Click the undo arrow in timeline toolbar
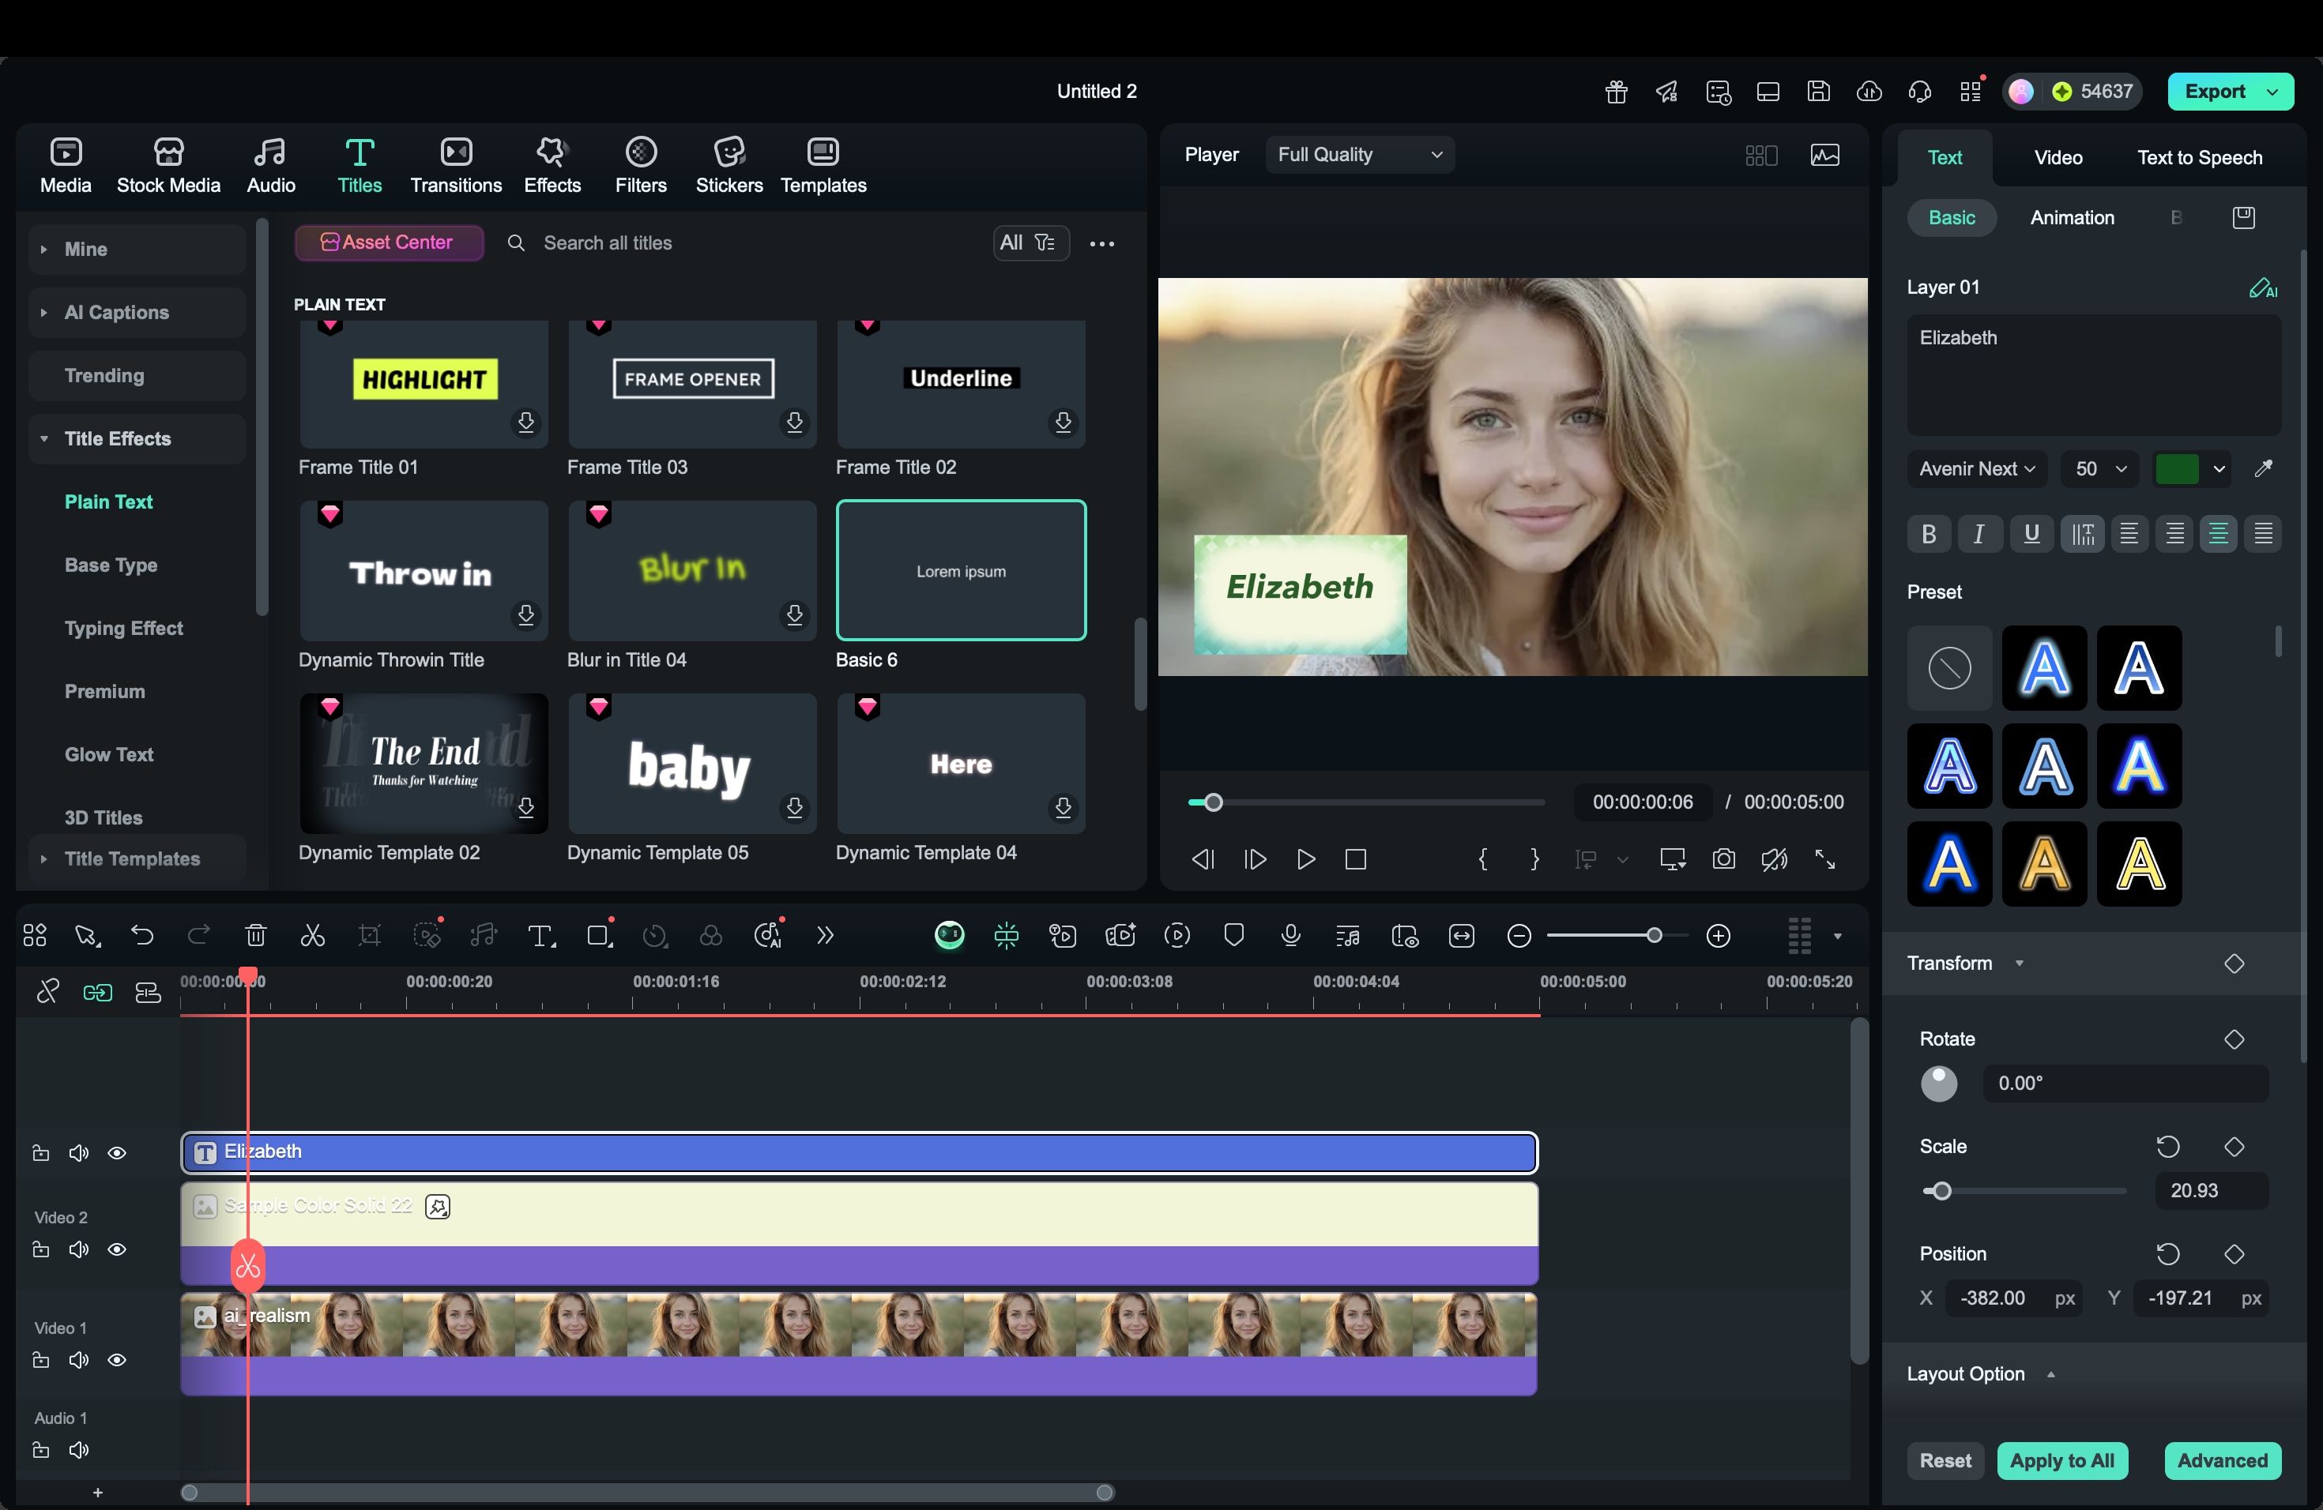Screen dimensions: 2323x1510 [142, 937]
